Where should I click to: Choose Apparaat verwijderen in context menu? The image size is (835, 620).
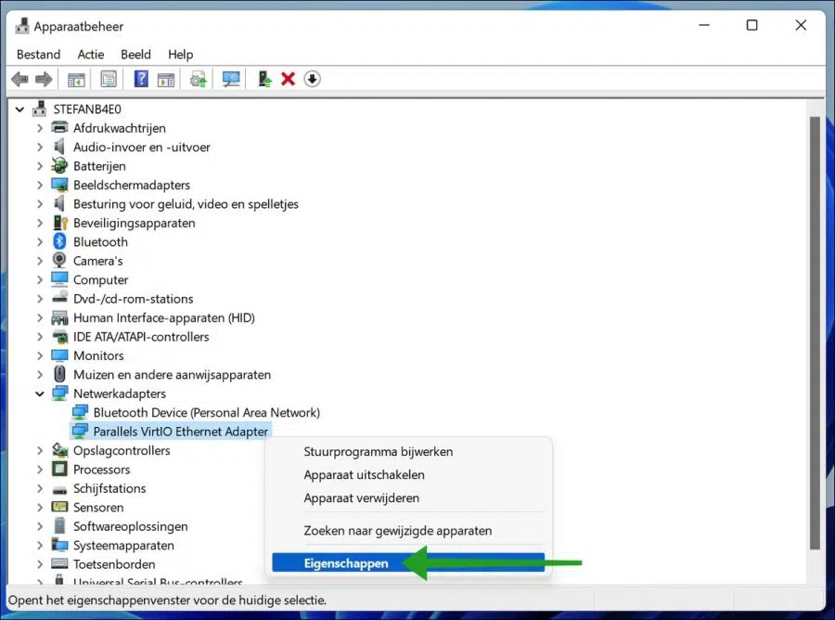pos(408,498)
